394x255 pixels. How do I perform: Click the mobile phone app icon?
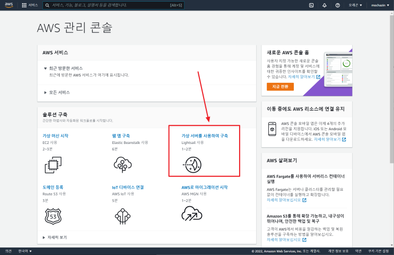[272, 129]
